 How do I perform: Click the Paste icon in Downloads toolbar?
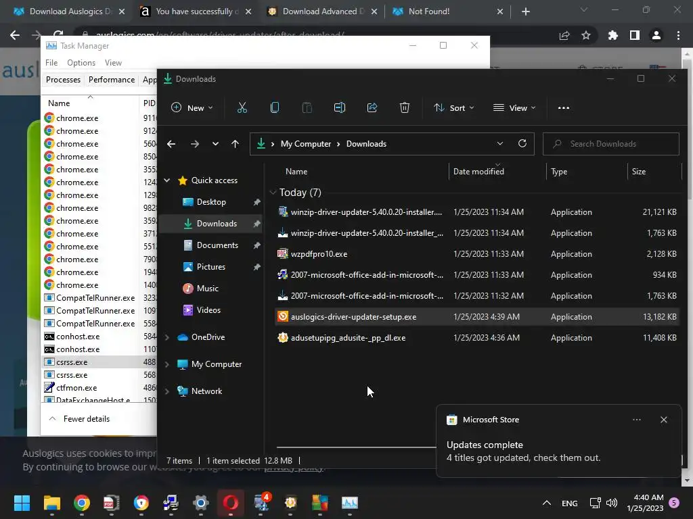pyautogui.click(x=307, y=107)
